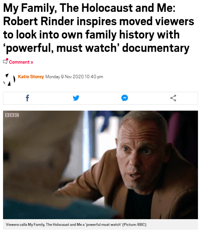
Task: Click the 10:40 pm publish time
Action: (x=94, y=77)
